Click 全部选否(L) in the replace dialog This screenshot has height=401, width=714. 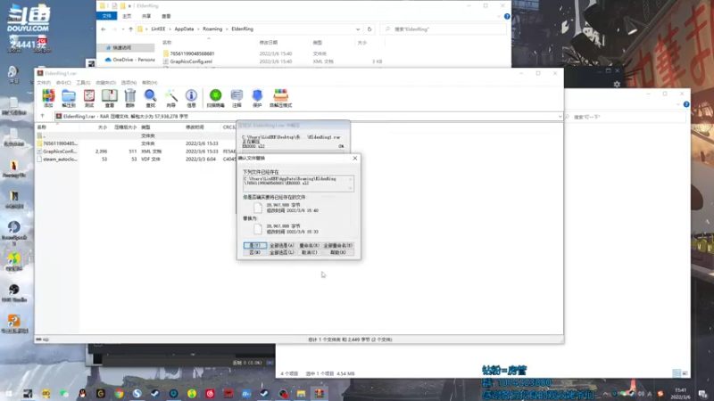point(282,252)
